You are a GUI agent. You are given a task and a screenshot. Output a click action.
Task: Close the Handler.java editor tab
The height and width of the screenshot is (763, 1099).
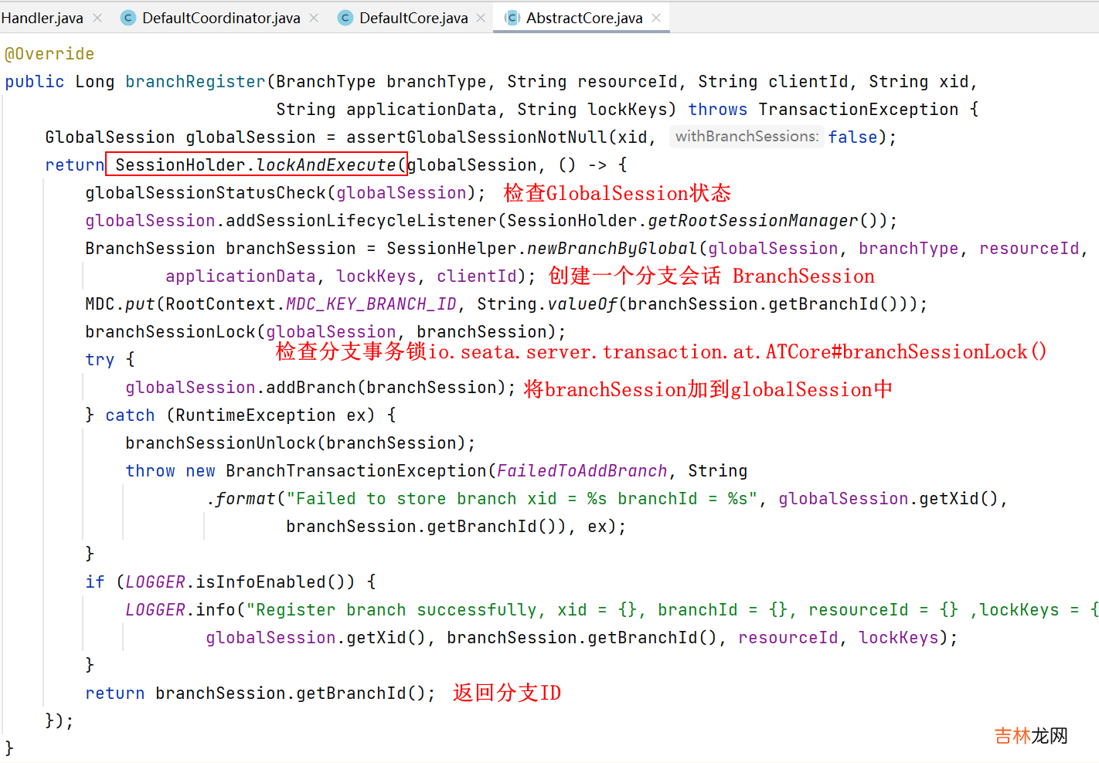97,18
